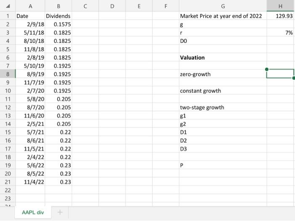The image size is (295, 221).
Task: Select the date cell 5/7/21
Action: 30,132
